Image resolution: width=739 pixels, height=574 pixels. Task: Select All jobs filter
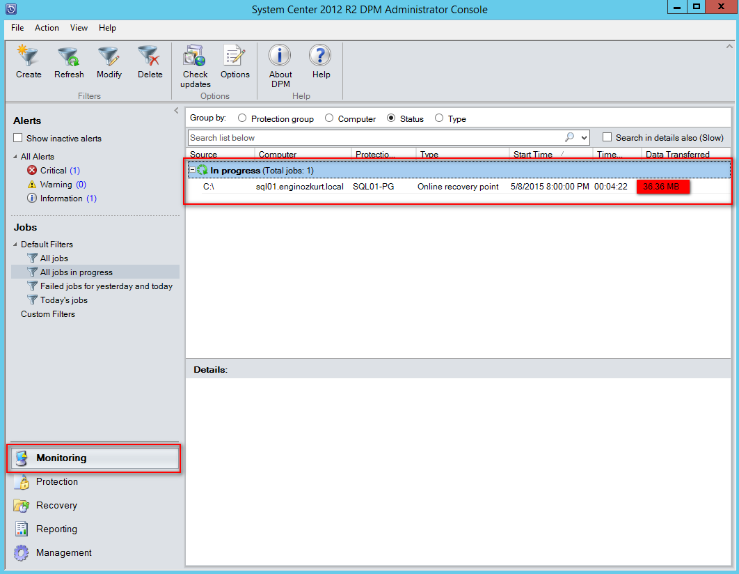54,258
